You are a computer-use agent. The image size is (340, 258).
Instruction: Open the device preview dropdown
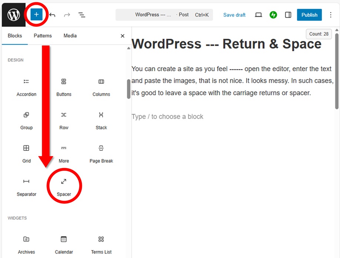click(x=259, y=15)
